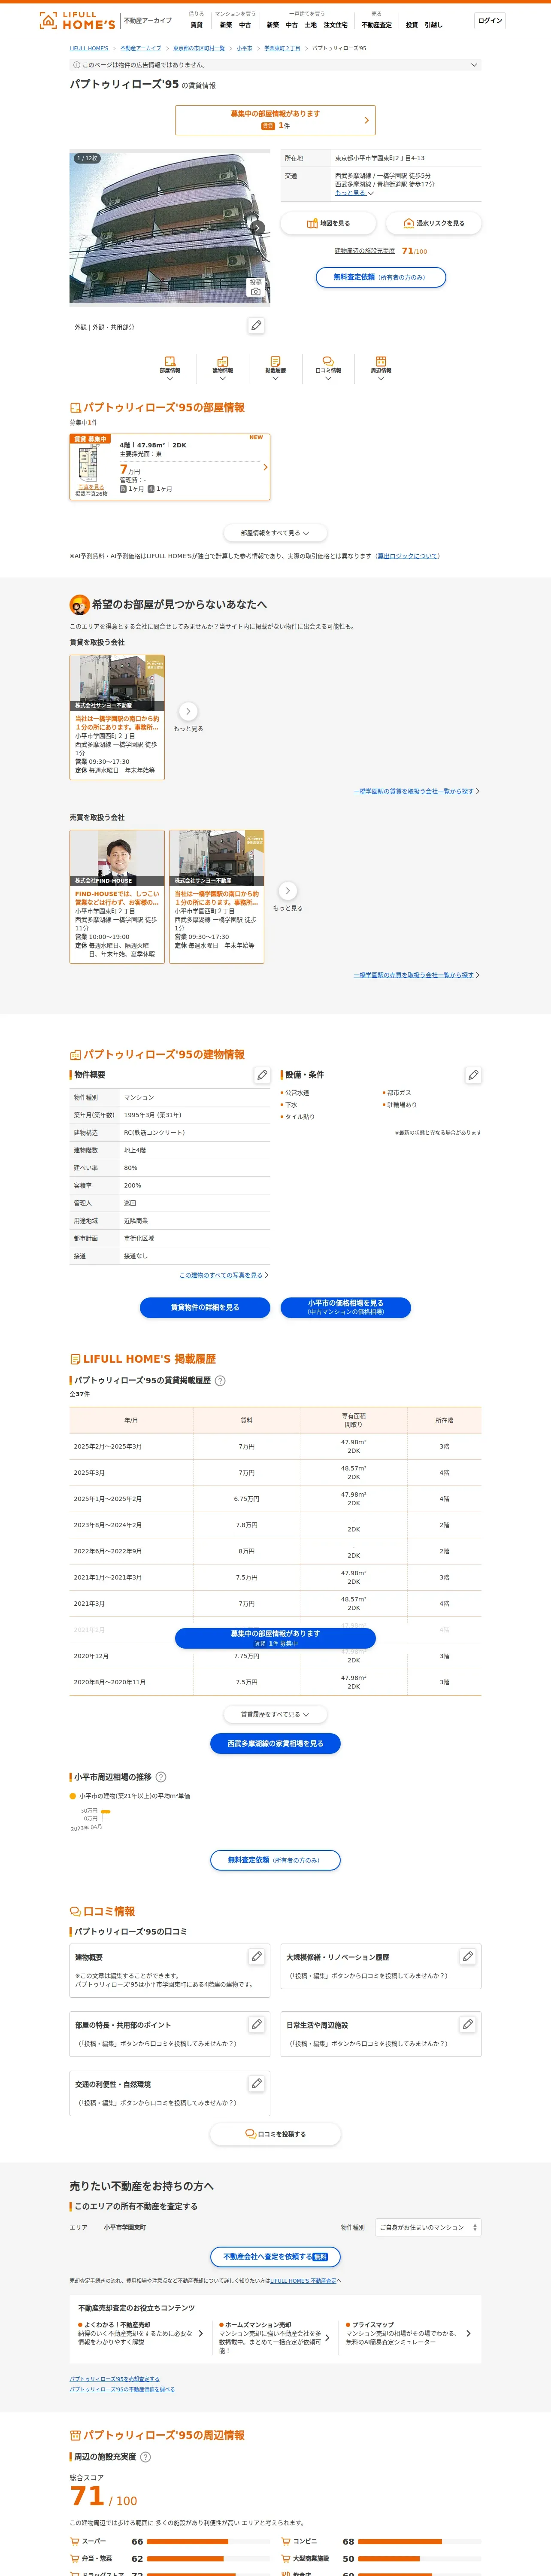This screenshot has width=551, height=2576.
Task: Edit 大規模修繕・リノベーション履歴 pencil icon
Action: click(x=467, y=1956)
